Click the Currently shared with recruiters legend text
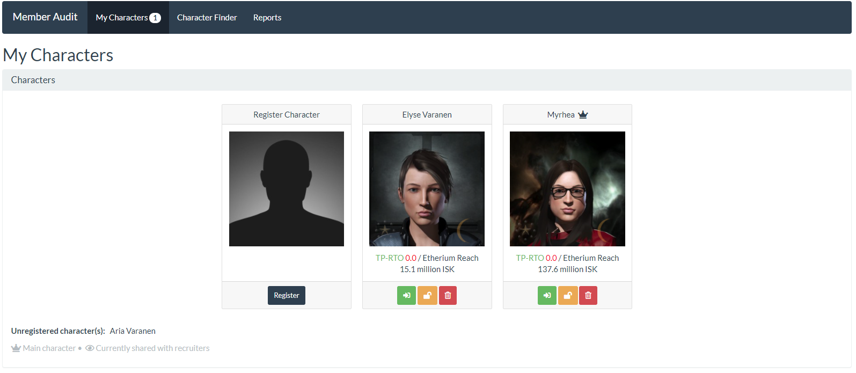Screen dimensions: 856x373 click(x=152, y=348)
